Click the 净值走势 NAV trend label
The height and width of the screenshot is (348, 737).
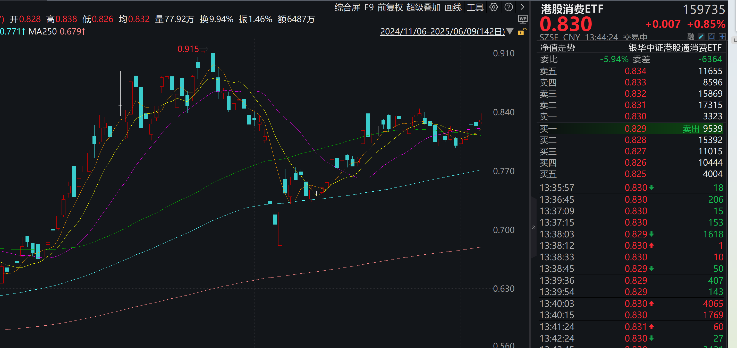557,48
